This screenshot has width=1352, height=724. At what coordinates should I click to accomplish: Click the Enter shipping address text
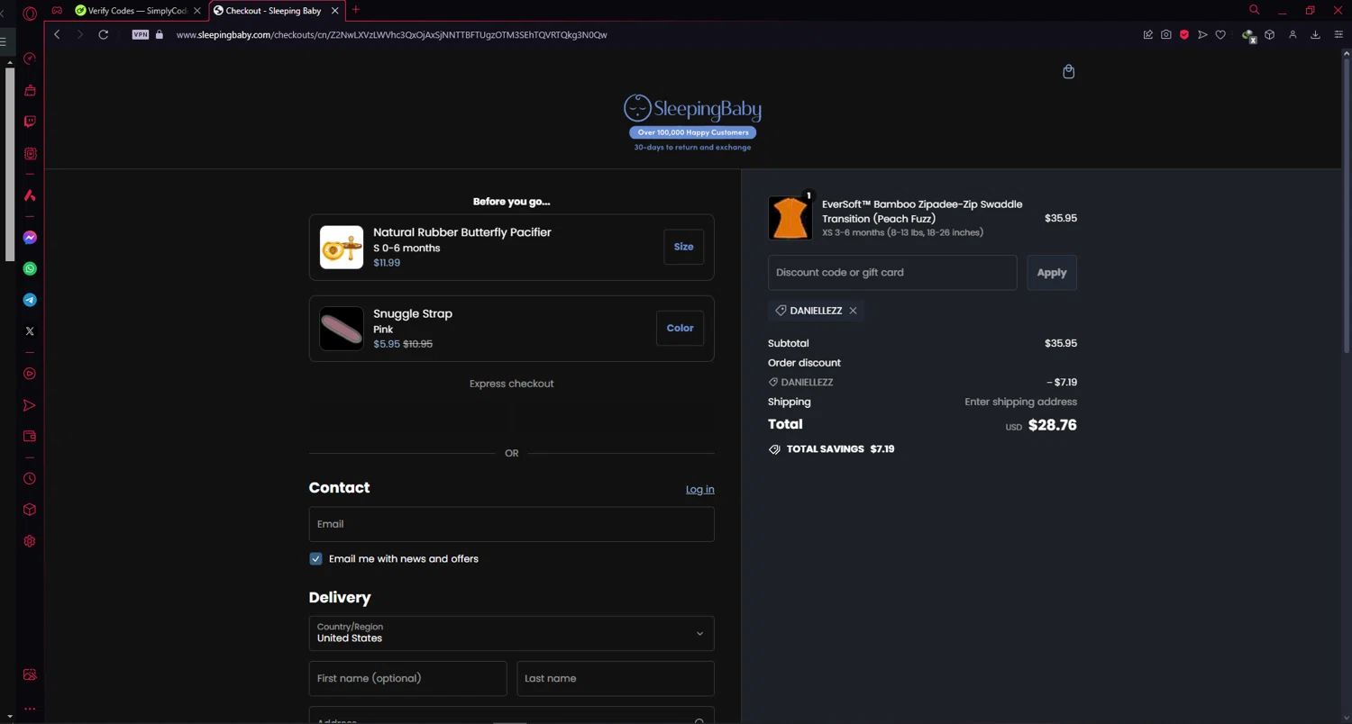[x=1020, y=402]
